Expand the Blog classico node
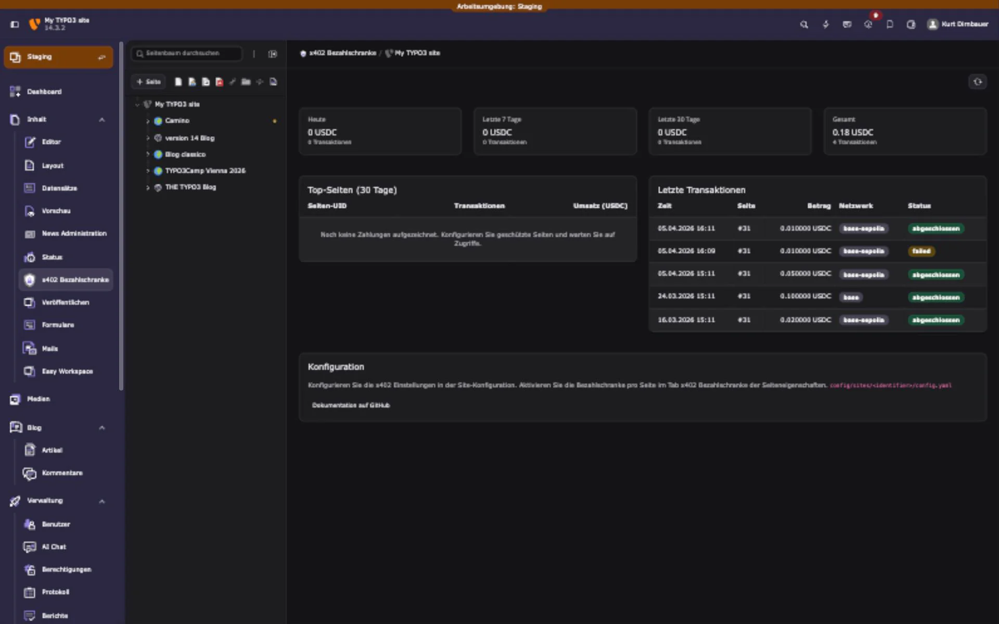 148,154
